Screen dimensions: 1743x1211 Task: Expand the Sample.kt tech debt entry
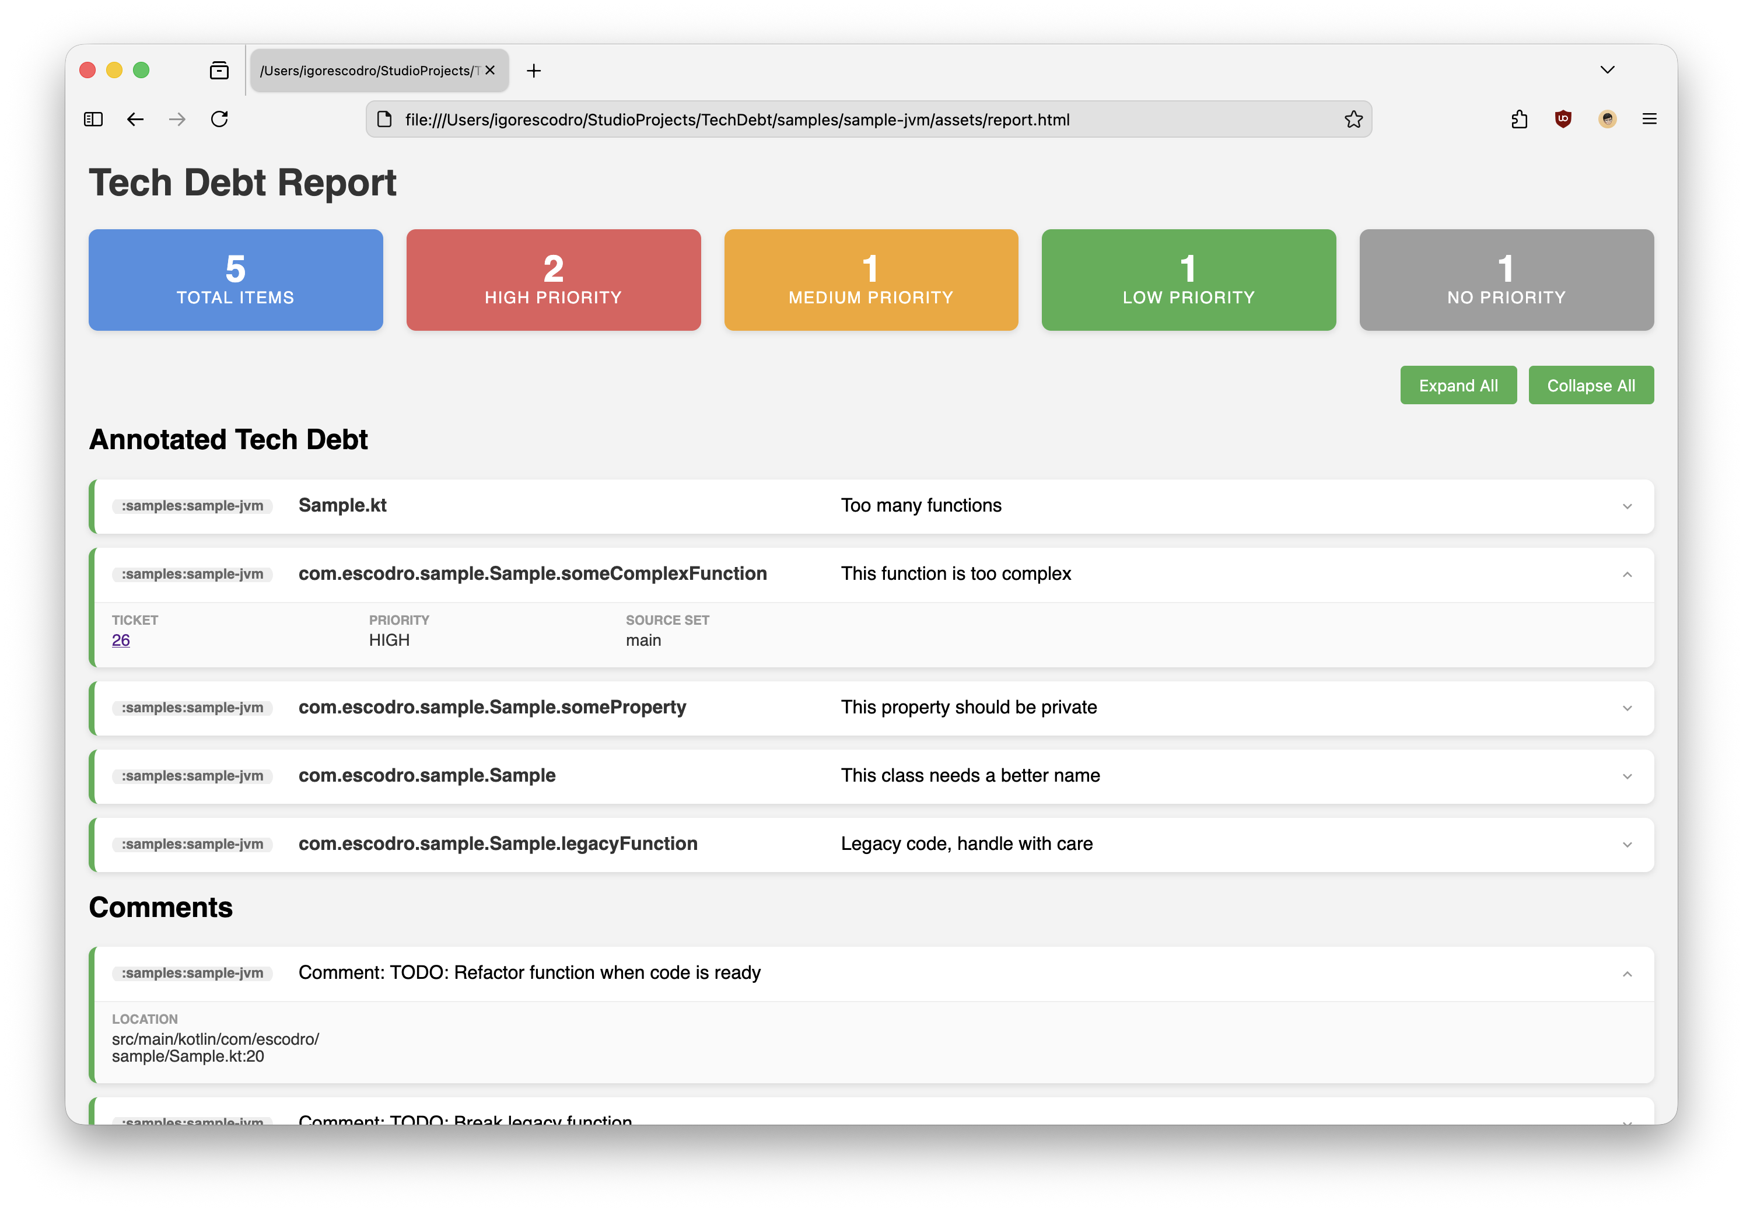(1627, 506)
